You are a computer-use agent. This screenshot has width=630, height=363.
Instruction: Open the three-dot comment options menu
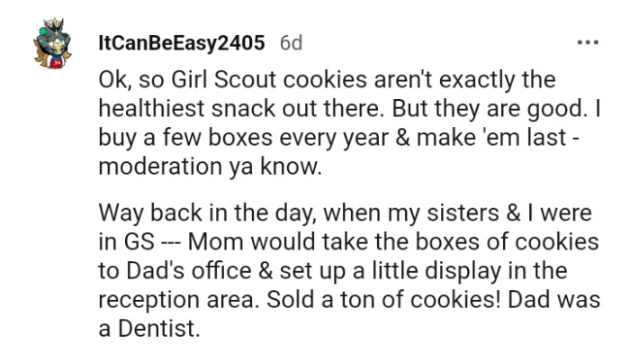[589, 42]
